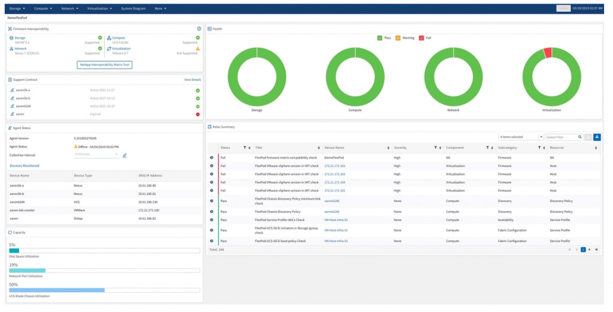Click the red Fail segment of Virtualization chart
Image resolution: width=613 pixels, height=312 pixels.
point(547,53)
